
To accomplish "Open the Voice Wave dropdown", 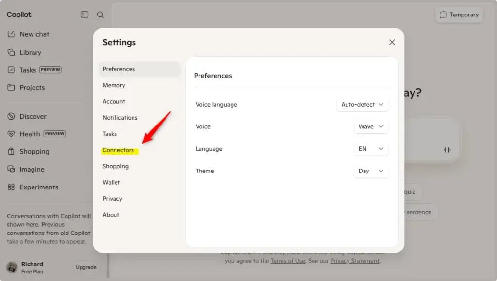I will [x=371, y=126].
